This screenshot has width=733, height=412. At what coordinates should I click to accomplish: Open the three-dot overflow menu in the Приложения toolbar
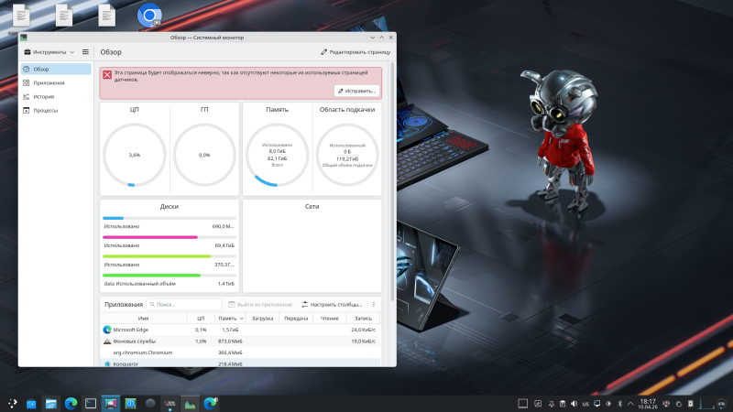pos(374,304)
